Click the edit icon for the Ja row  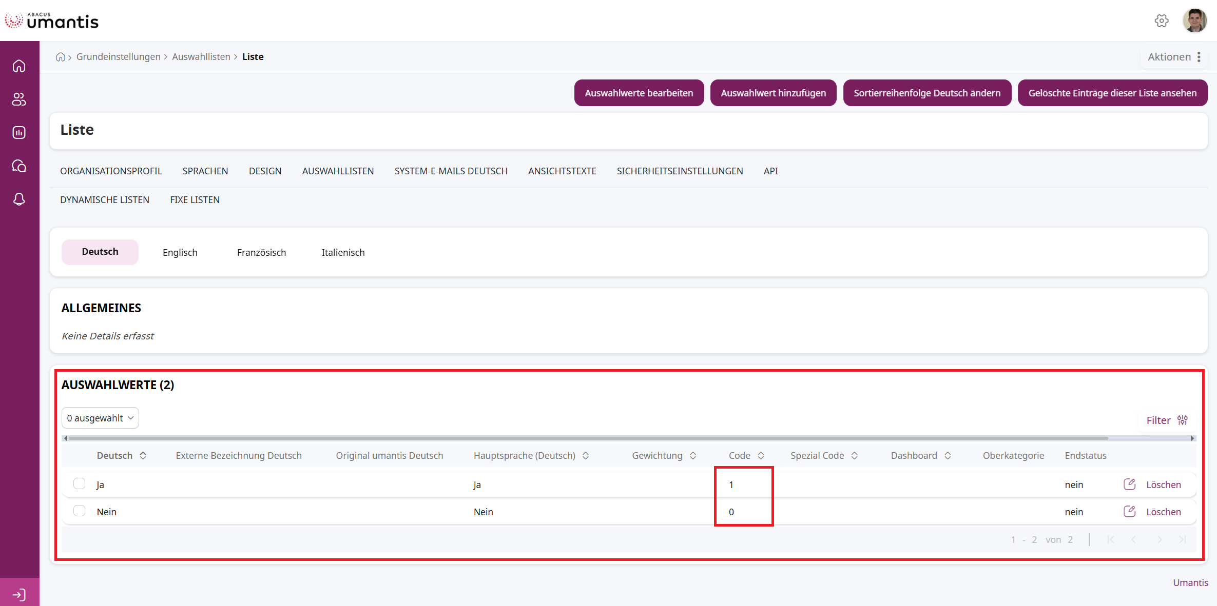(x=1129, y=484)
